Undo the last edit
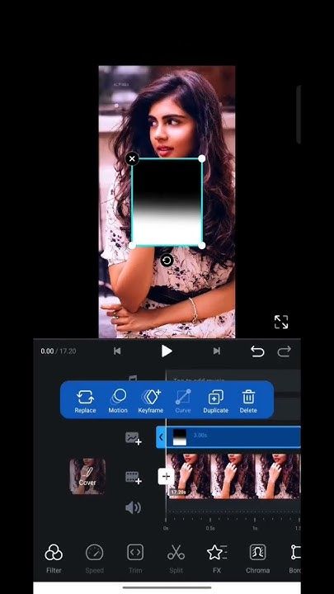 [x=257, y=351]
